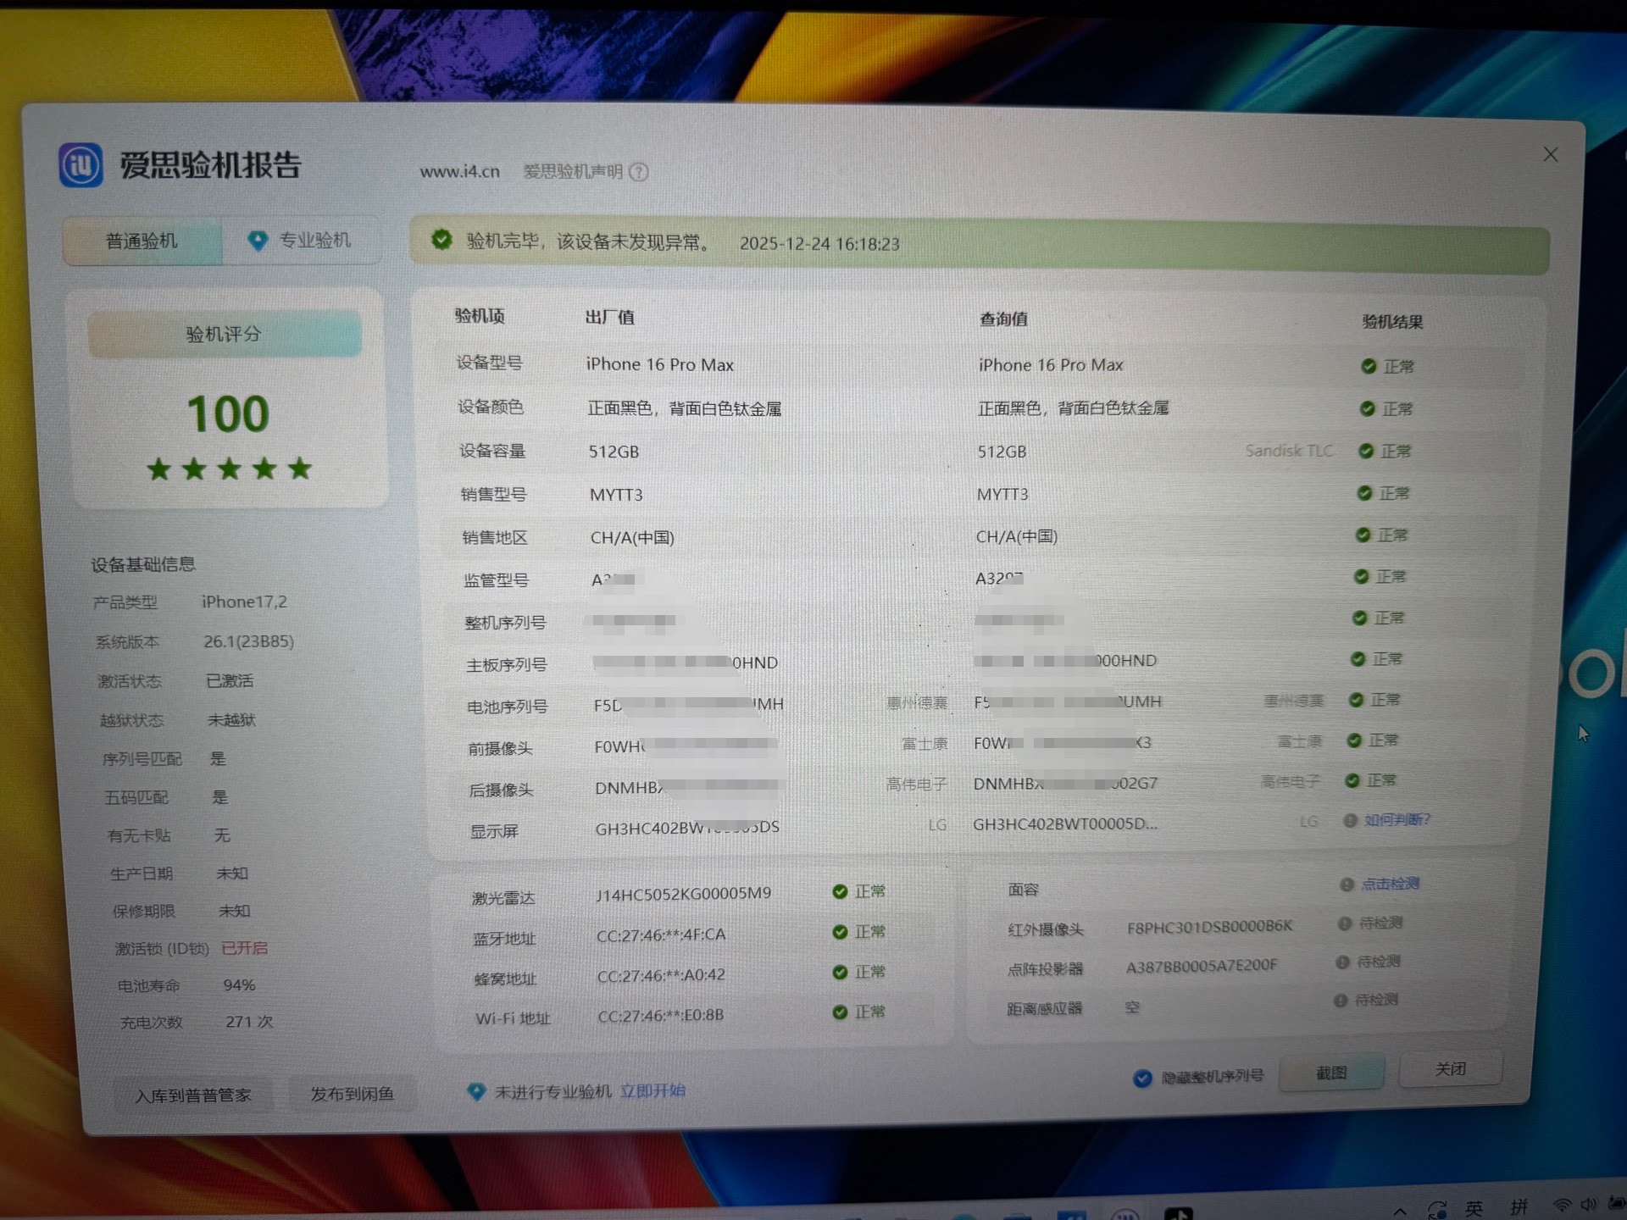Click 入库到普普管家 button

coord(193,1095)
